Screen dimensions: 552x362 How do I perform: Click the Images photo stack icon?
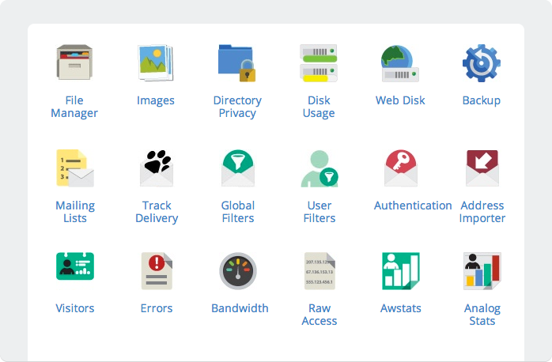(x=156, y=62)
